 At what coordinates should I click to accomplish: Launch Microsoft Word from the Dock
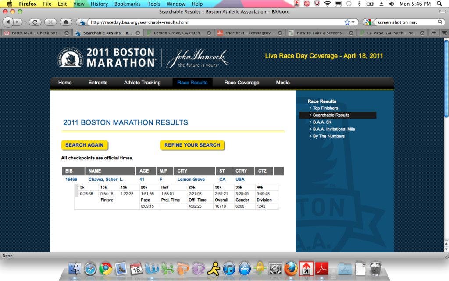click(x=152, y=269)
